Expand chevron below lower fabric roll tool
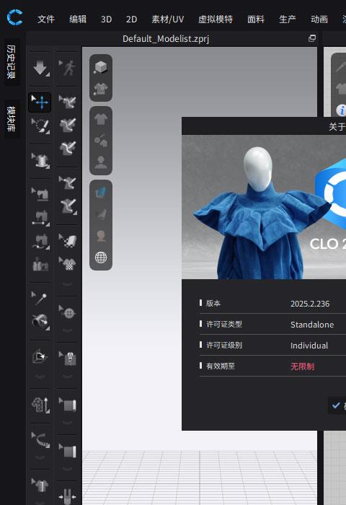The height and width of the screenshot is (505, 346). click(68, 469)
